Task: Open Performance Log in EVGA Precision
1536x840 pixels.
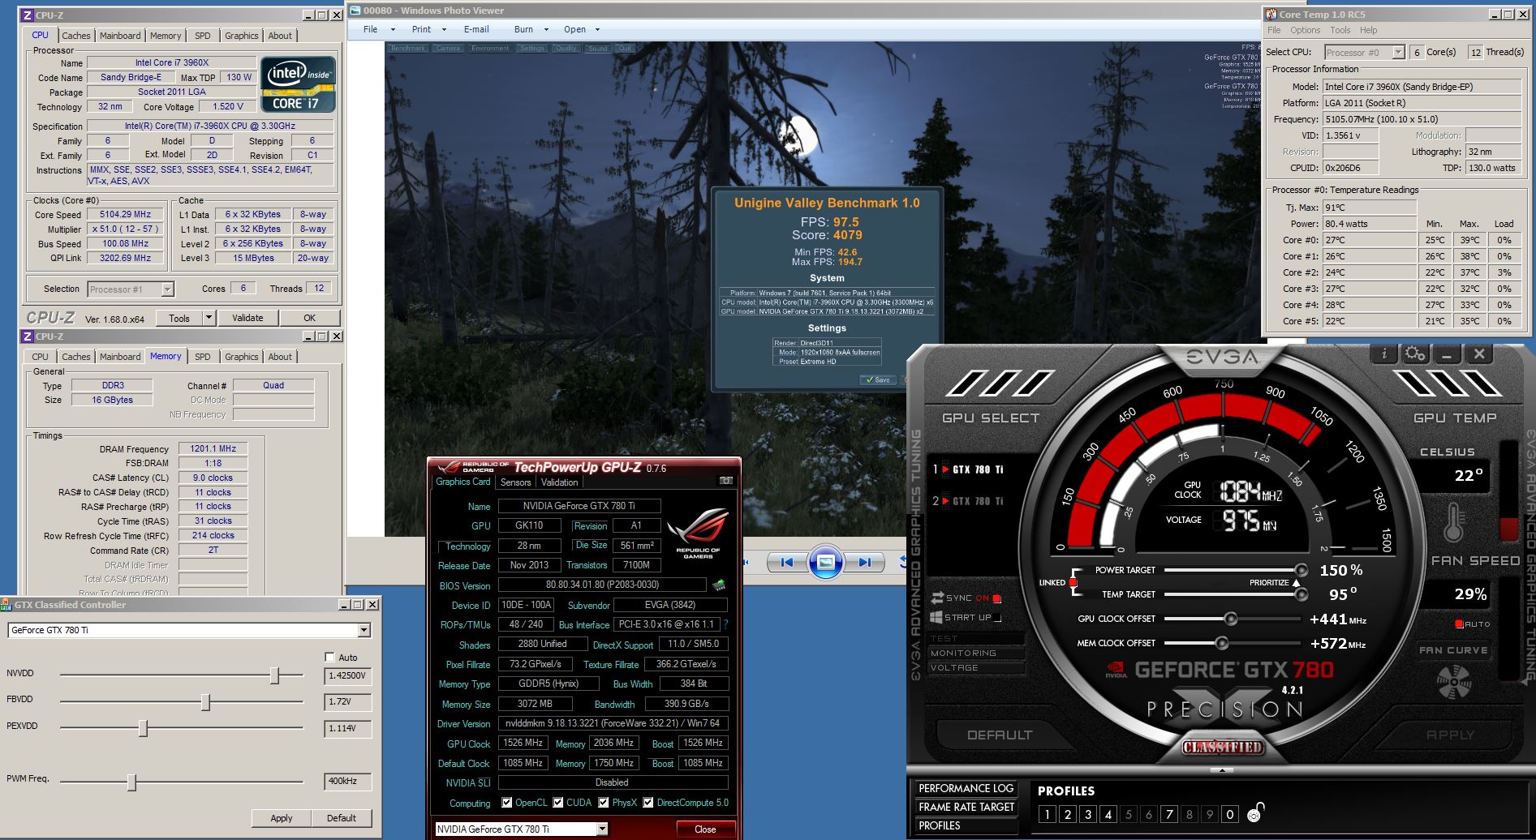Action: point(966,788)
